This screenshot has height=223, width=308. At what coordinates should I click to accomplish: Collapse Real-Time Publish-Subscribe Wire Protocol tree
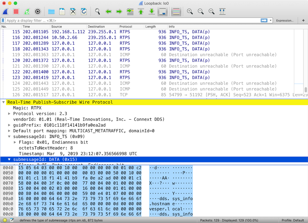pyautogui.click(x=3, y=102)
